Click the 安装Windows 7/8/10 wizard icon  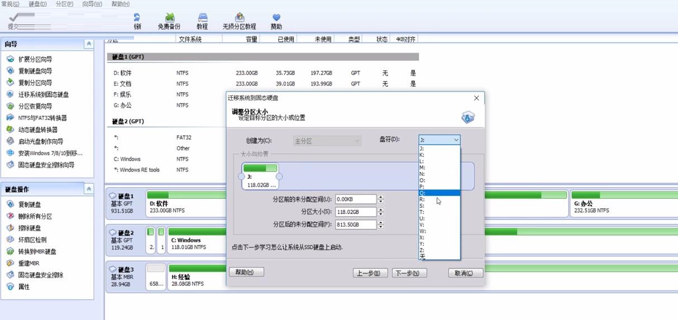tap(10, 153)
